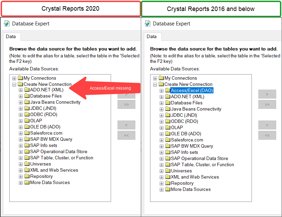This screenshot has height=217, width=282.
Task: Click the Salesforce.com folder icon in the 2016 window
Action: (168, 140)
